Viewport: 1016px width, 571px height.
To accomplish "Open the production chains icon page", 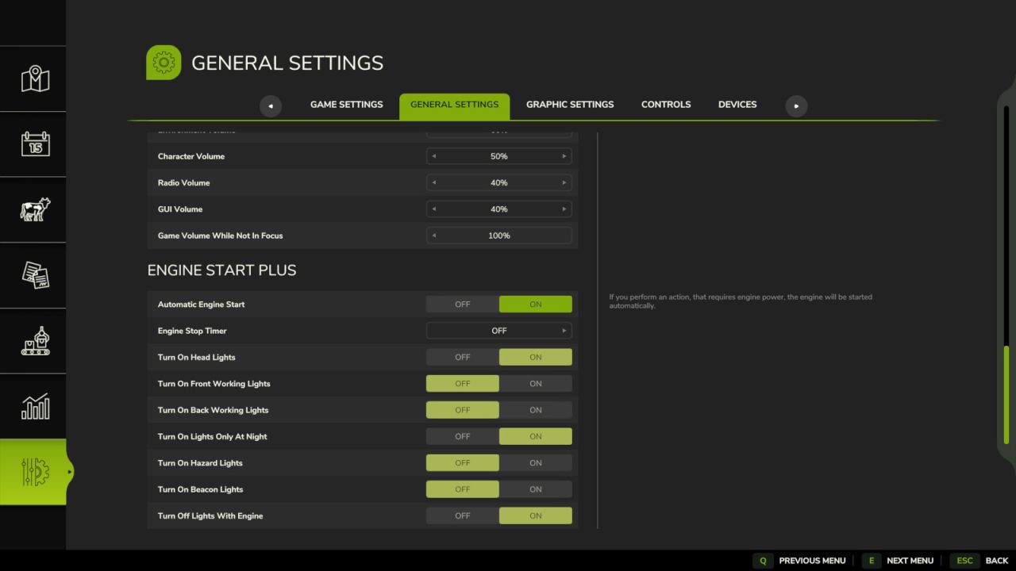I will (34, 341).
